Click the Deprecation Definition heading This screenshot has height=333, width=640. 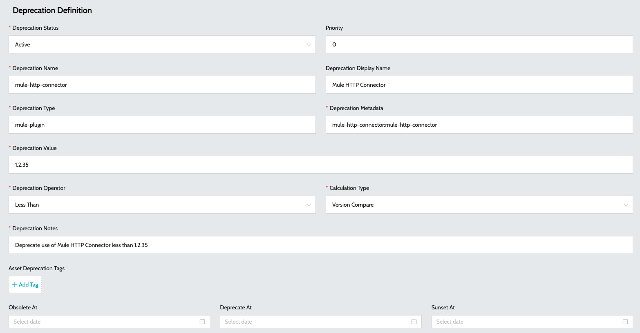(x=52, y=11)
